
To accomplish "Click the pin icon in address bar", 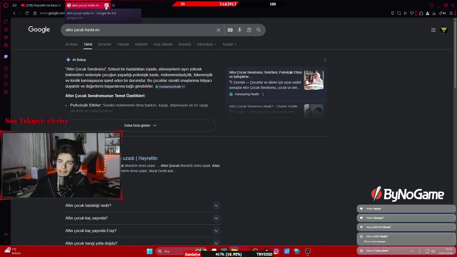I will 392,13.
